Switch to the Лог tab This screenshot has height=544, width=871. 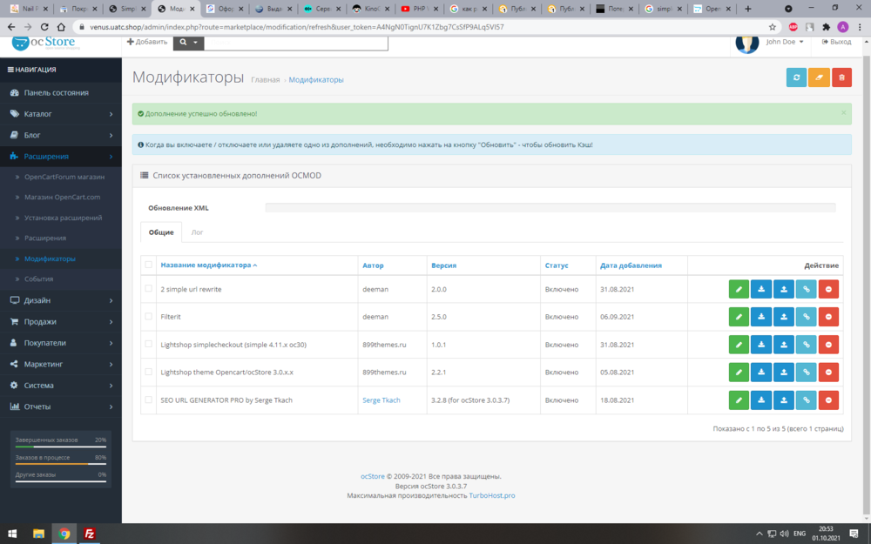(x=197, y=232)
